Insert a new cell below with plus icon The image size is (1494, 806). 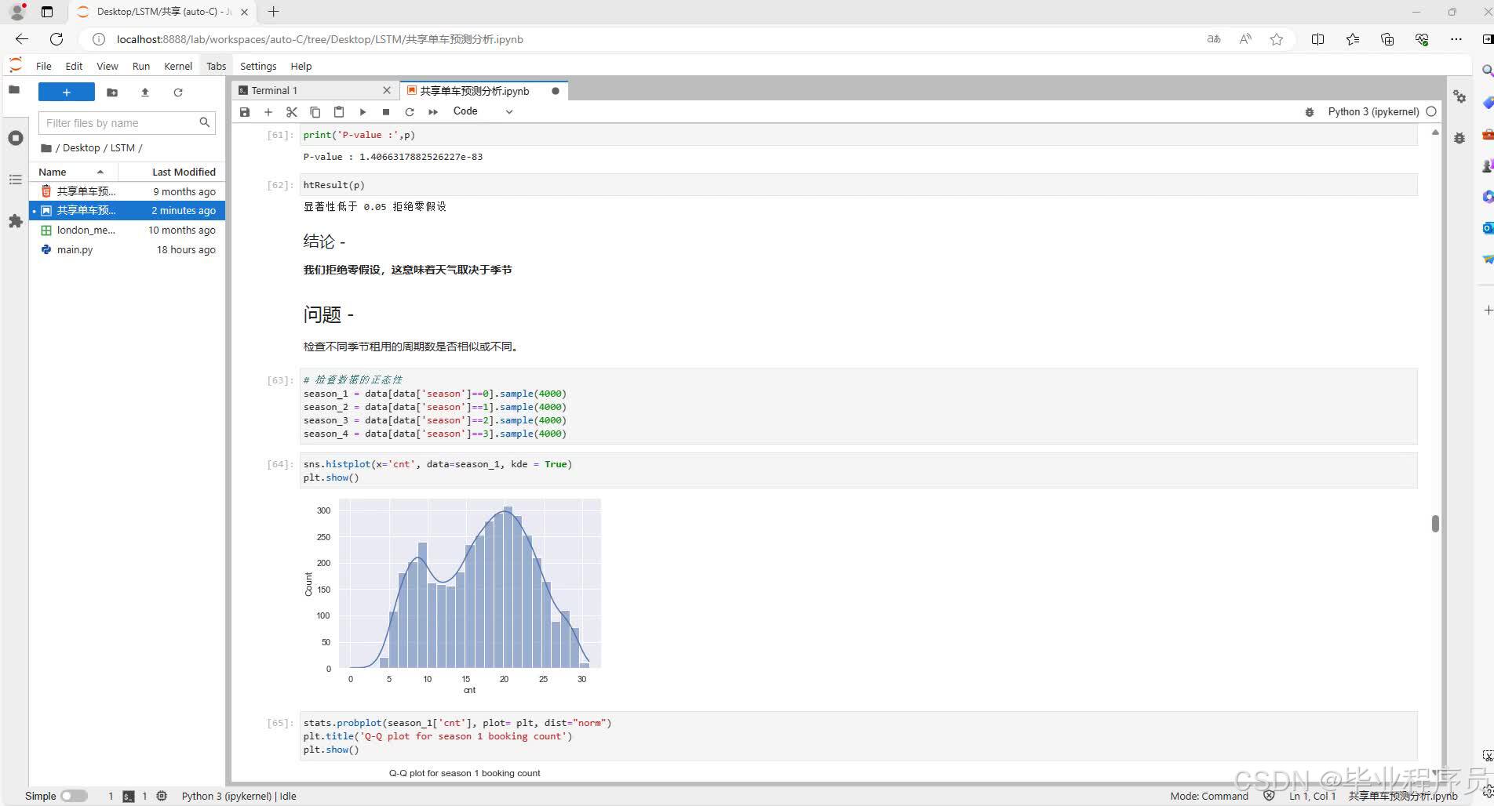pos(268,112)
